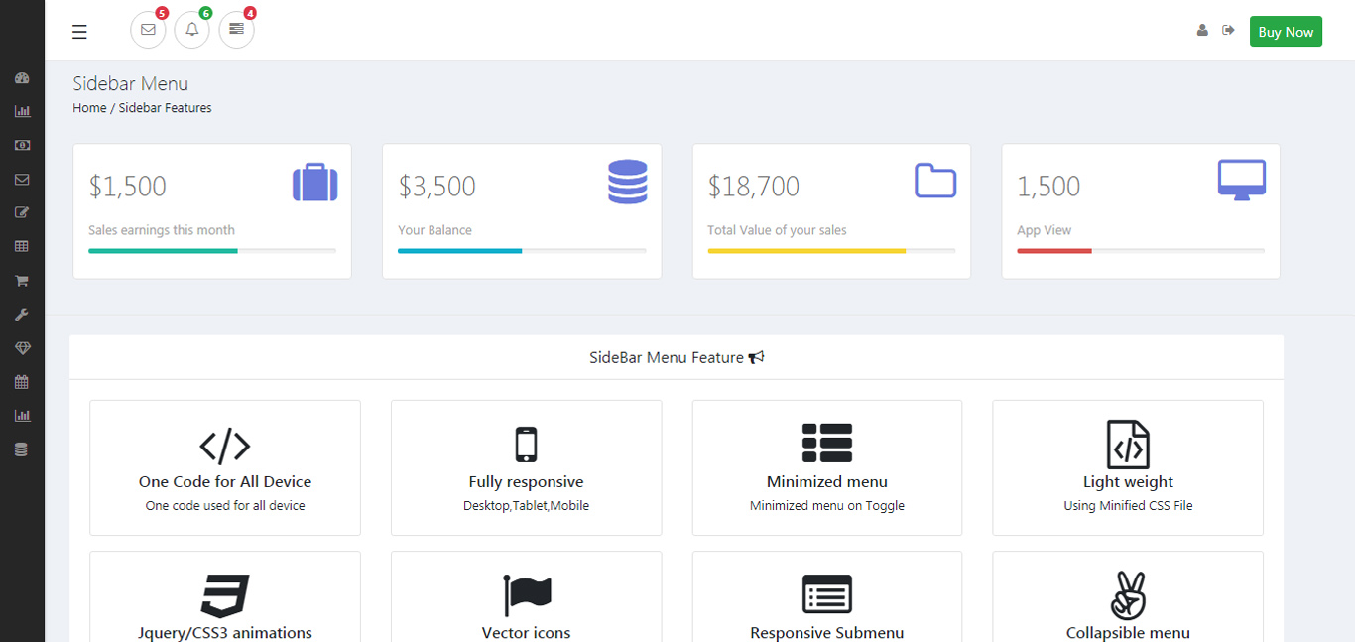Viewport: 1355px width, 642px height.
Task: Click the 'Total Value of your sales' label
Action: (777, 230)
